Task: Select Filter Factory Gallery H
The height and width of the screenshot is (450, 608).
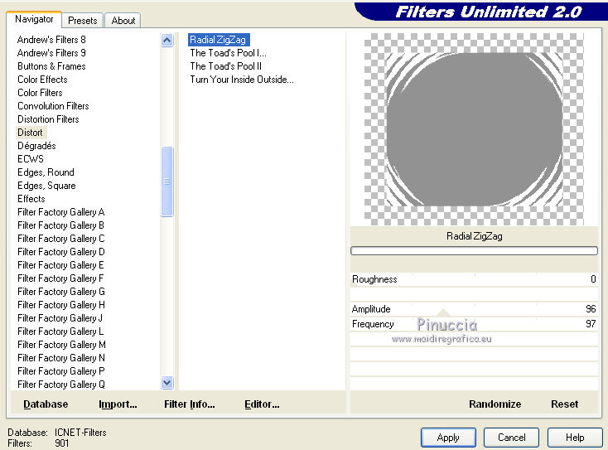Action: [60, 304]
